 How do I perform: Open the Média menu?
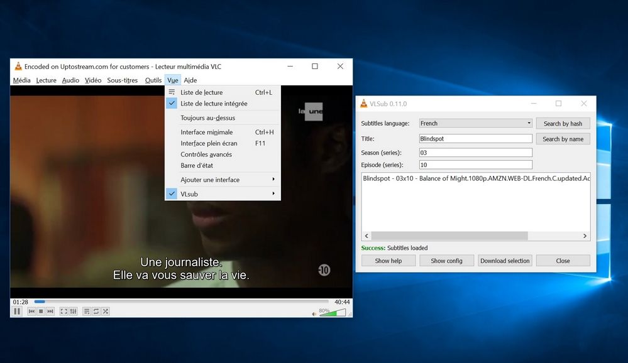(21, 80)
